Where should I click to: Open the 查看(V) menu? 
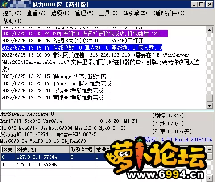tap(36, 13)
